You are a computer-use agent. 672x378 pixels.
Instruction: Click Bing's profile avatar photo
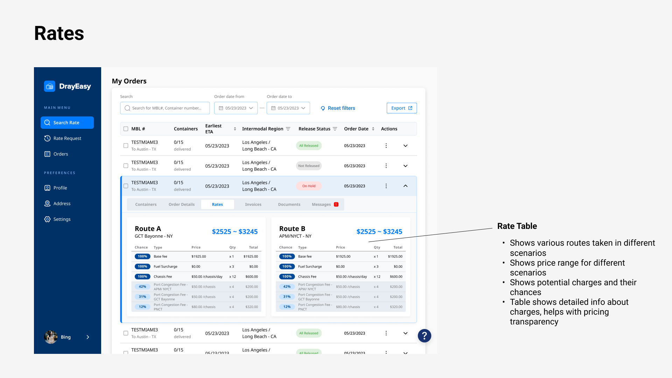(51, 337)
